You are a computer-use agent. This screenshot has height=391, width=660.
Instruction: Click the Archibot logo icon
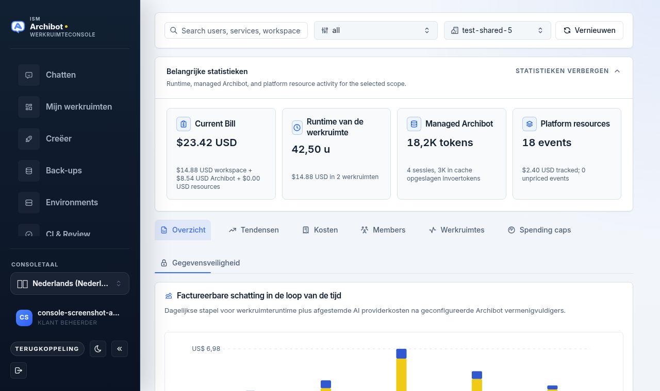pyautogui.click(x=18, y=27)
